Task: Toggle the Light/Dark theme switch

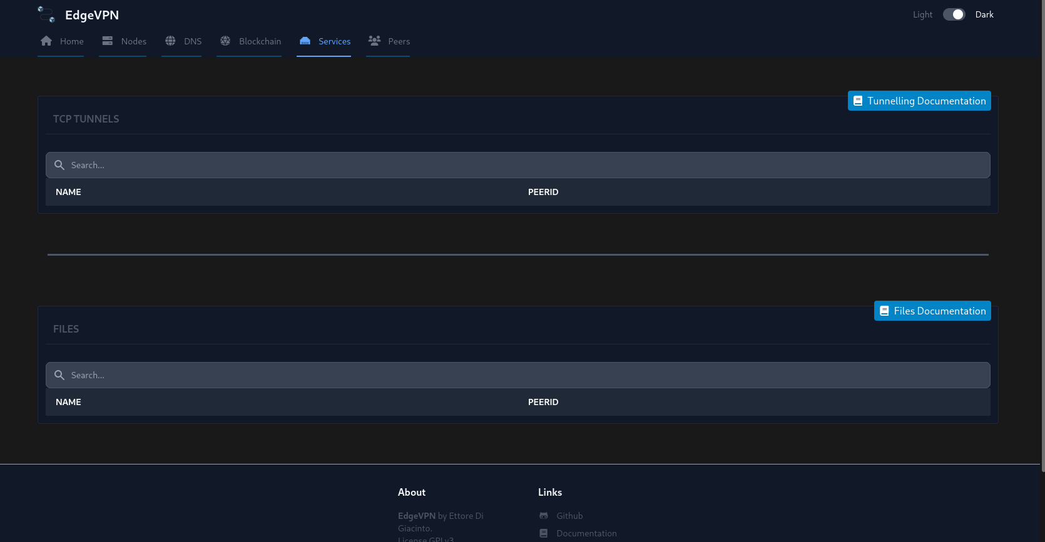Action: coord(954,14)
